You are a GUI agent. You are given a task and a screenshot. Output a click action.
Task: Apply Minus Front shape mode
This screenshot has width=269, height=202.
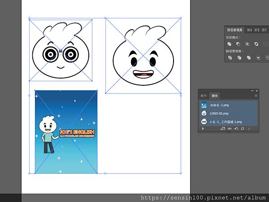238,44
